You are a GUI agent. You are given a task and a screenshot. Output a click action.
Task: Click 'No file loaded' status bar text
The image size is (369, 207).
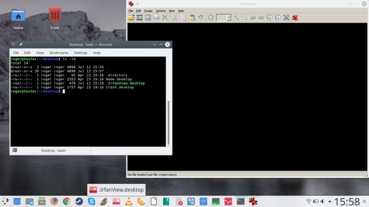[x=152, y=174]
